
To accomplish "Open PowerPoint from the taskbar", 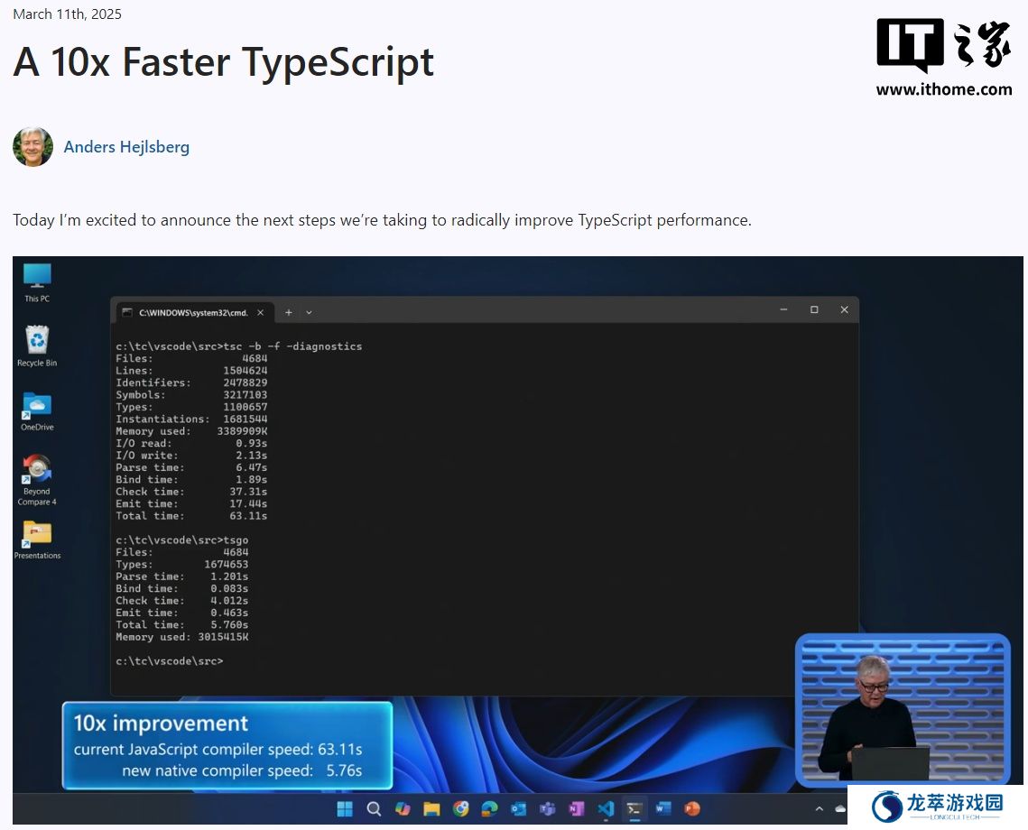I will click(692, 808).
